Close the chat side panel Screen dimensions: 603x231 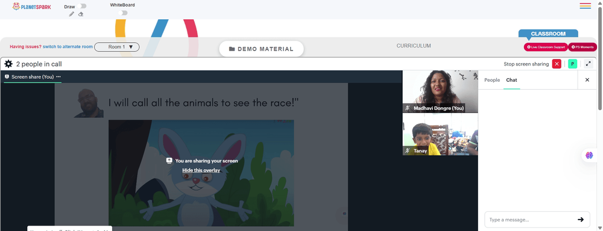(x=587, y=80)
